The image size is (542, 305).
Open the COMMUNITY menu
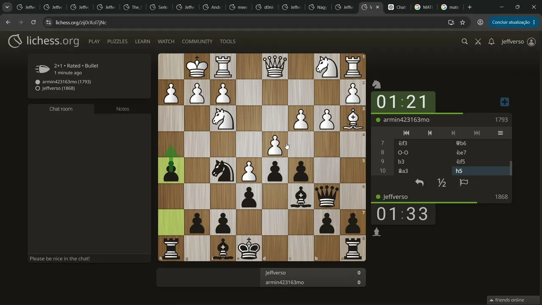[x=197, y=42]
